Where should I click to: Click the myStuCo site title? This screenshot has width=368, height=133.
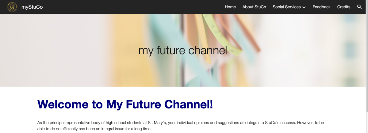tap(32, 7)
